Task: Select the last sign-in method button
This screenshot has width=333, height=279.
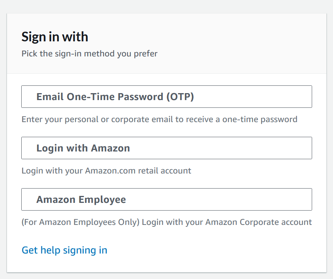Action: click(166, 199)
